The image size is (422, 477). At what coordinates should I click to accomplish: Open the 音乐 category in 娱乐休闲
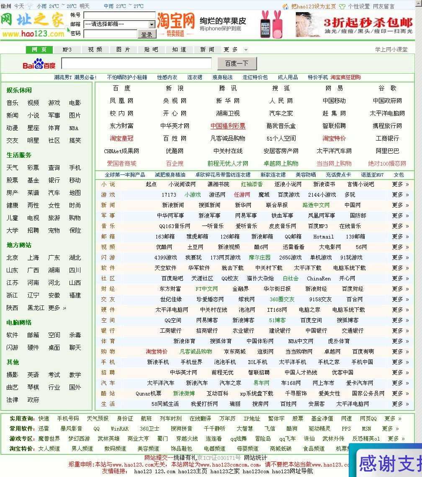tap(12, 103)
